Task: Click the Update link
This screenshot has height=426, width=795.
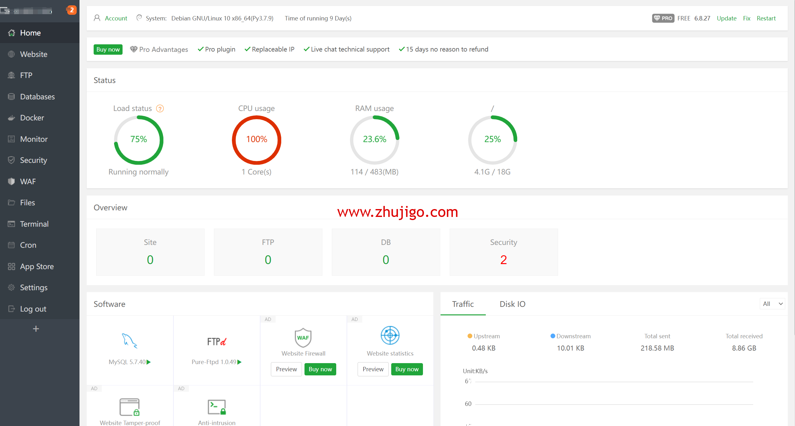Action: coord(726,18)
